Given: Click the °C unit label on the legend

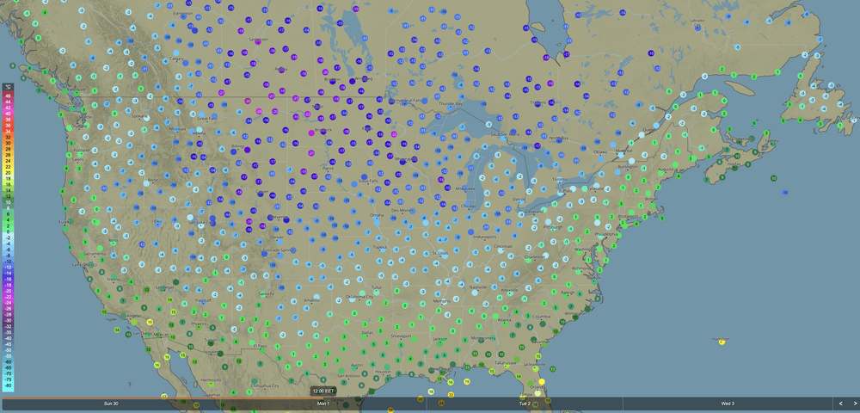Looking at the screenshot, I should coord(9,87).
